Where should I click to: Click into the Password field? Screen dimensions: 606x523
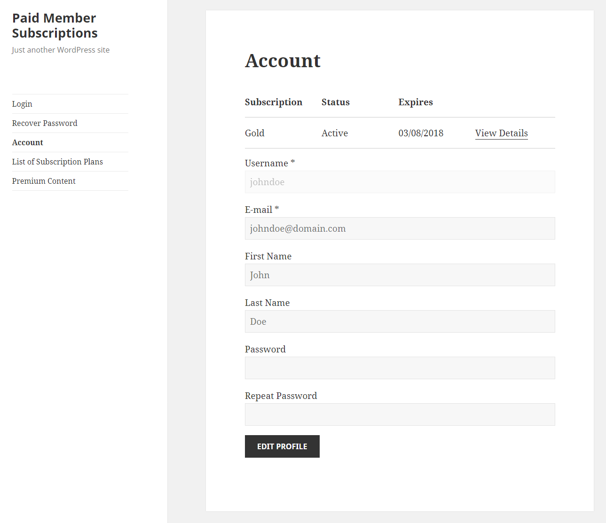pos(400,368)
